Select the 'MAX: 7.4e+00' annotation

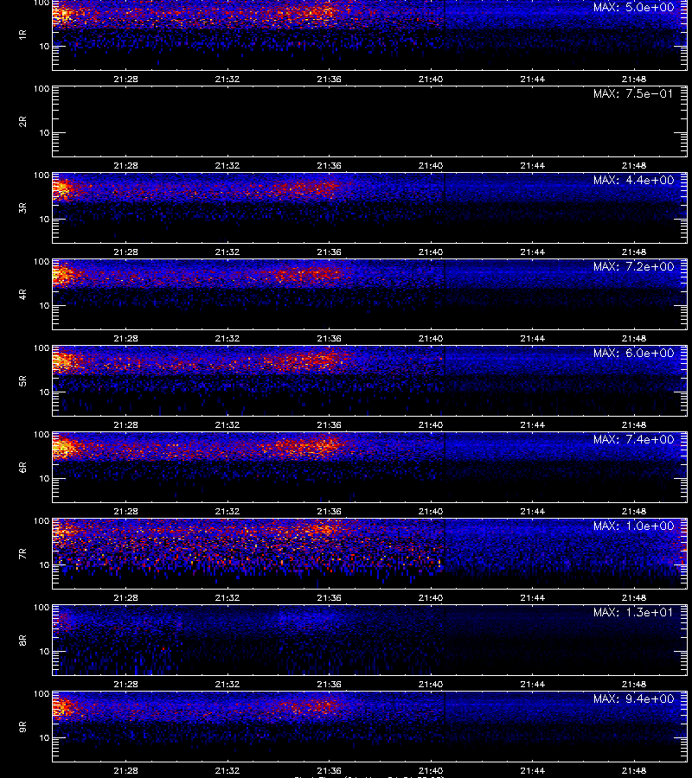pos(633,440)
